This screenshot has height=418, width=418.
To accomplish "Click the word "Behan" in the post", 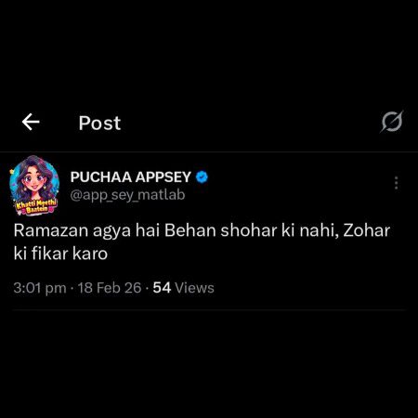I will tap(190, 230).
